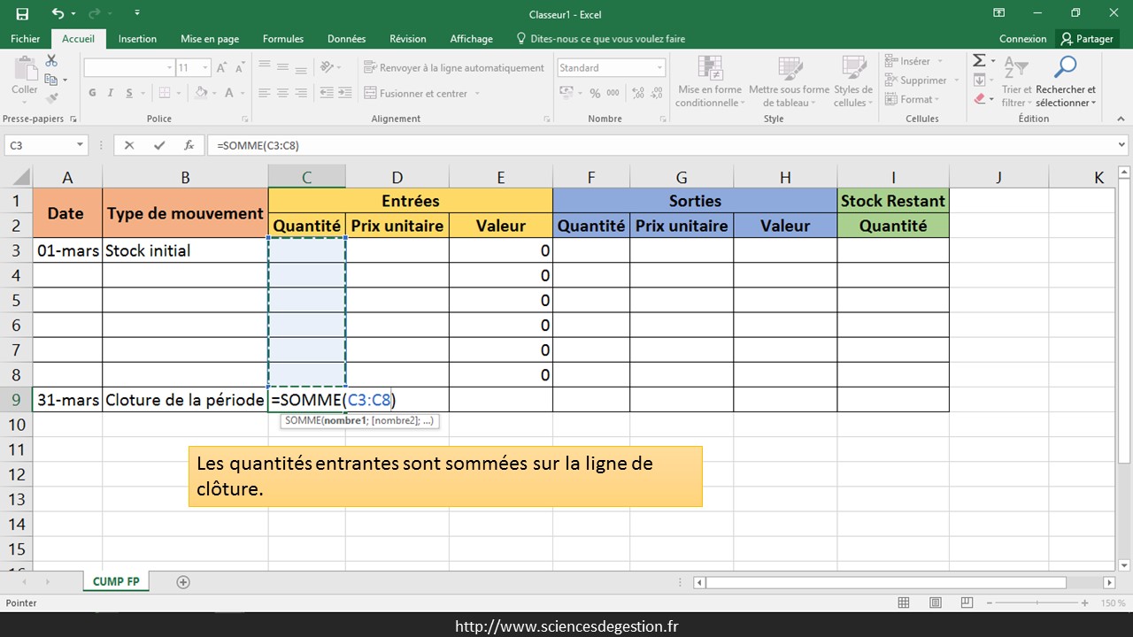The image size is (1133, 637).
Task: Open Insert Function via the fx icon
Action: coord(189,145)
